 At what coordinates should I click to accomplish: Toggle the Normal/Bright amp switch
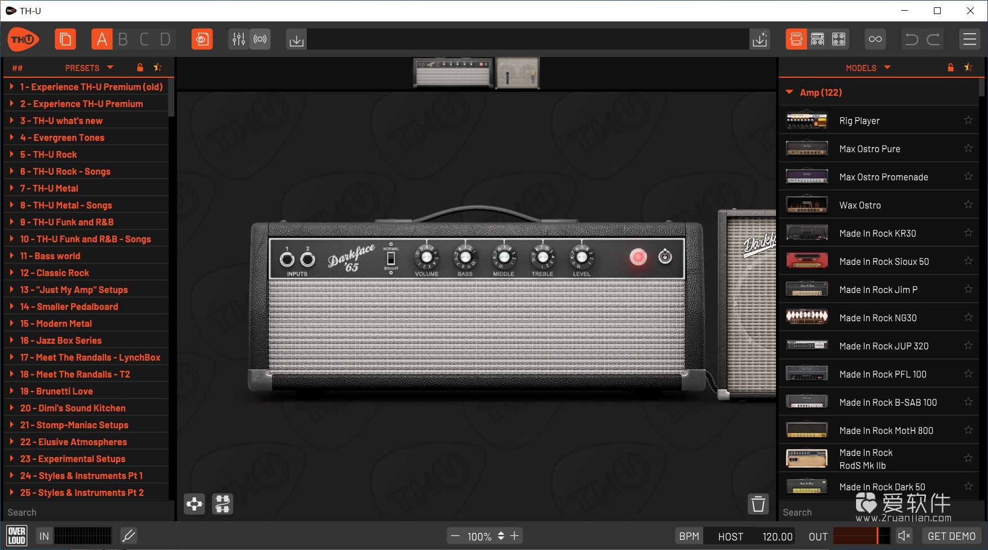click(391, 258)
